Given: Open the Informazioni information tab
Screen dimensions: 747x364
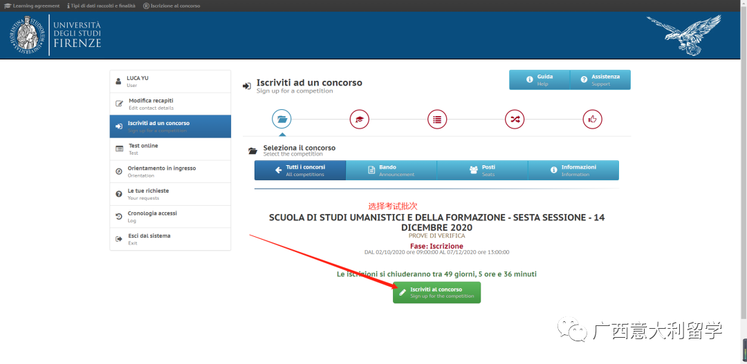Looking at the screenshot, I should point(573,171).
